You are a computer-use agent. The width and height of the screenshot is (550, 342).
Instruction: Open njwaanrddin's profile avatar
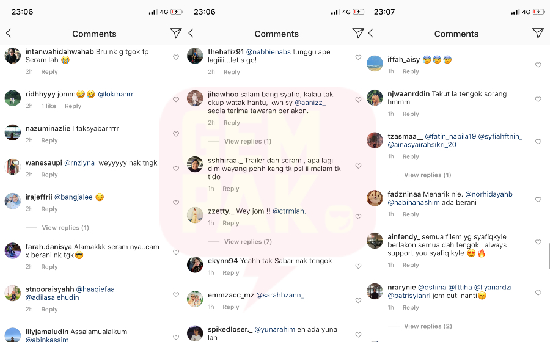click(x=375, y=98)
